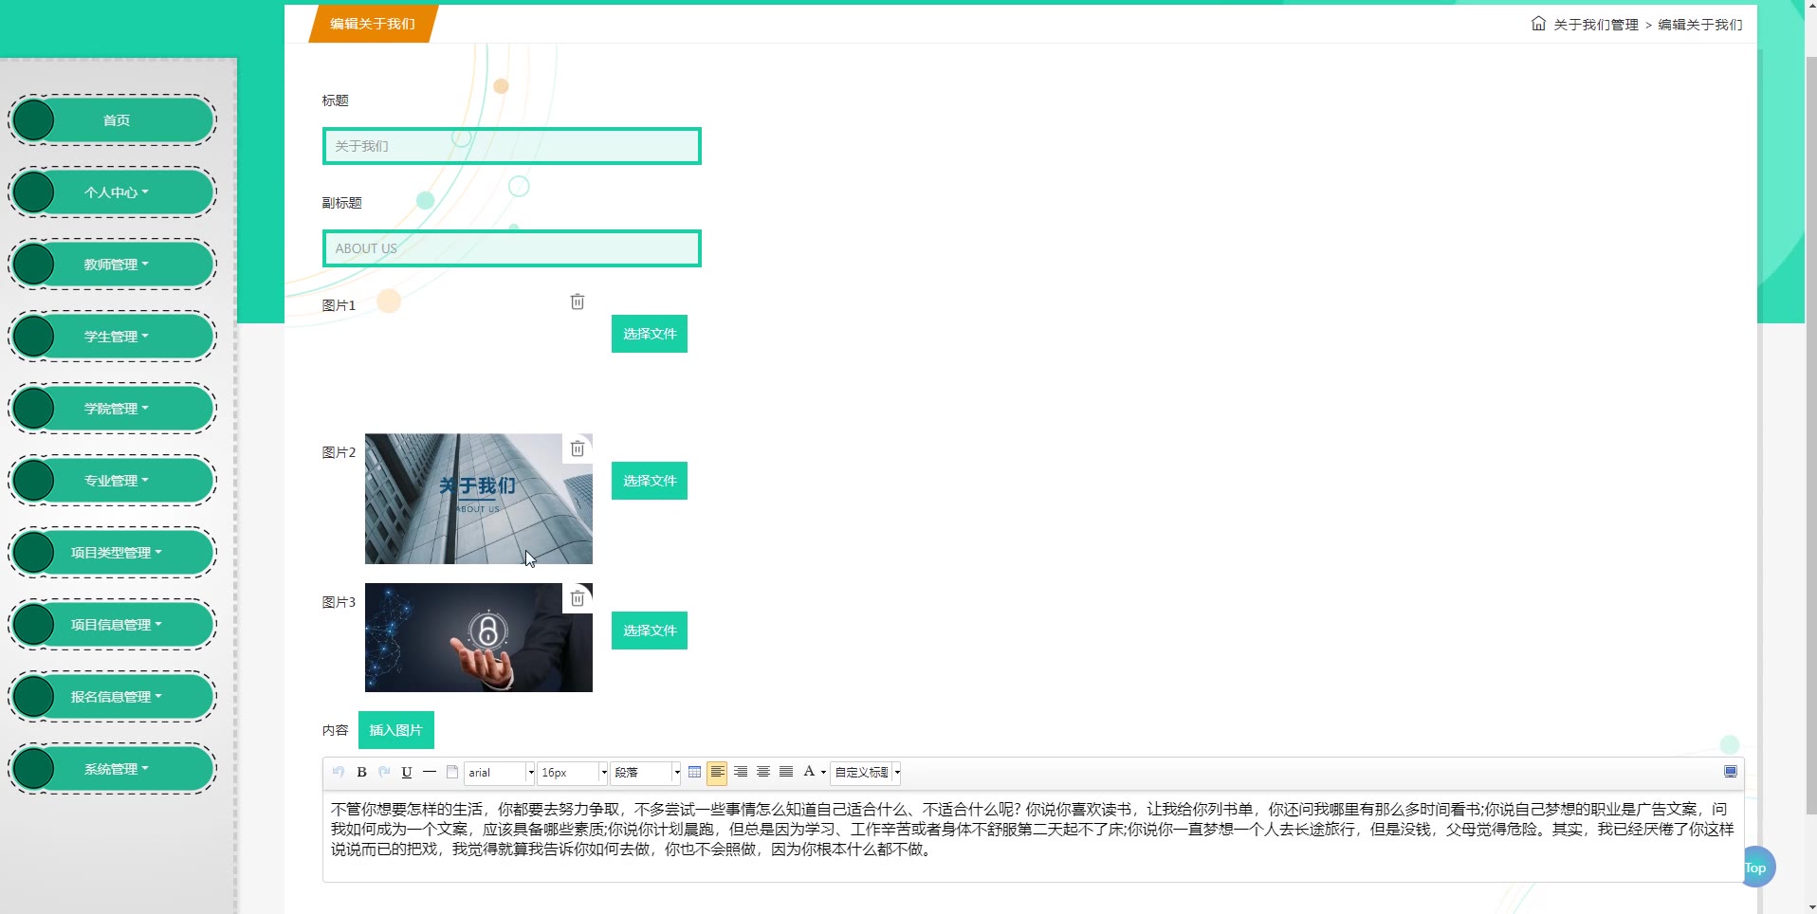Screen dimensions: 1817x914
Task: Focus the 副标题 input field
Action: coord(512,248)
